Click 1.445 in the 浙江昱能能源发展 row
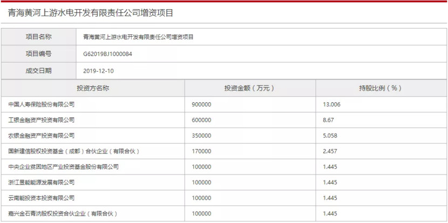448x223 pixels. [330, 183]
